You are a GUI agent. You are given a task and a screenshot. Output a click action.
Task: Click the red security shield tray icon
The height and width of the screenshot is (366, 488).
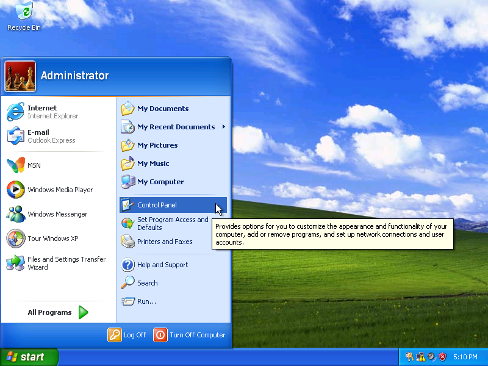pyautogui.click(x=442, y=357)
